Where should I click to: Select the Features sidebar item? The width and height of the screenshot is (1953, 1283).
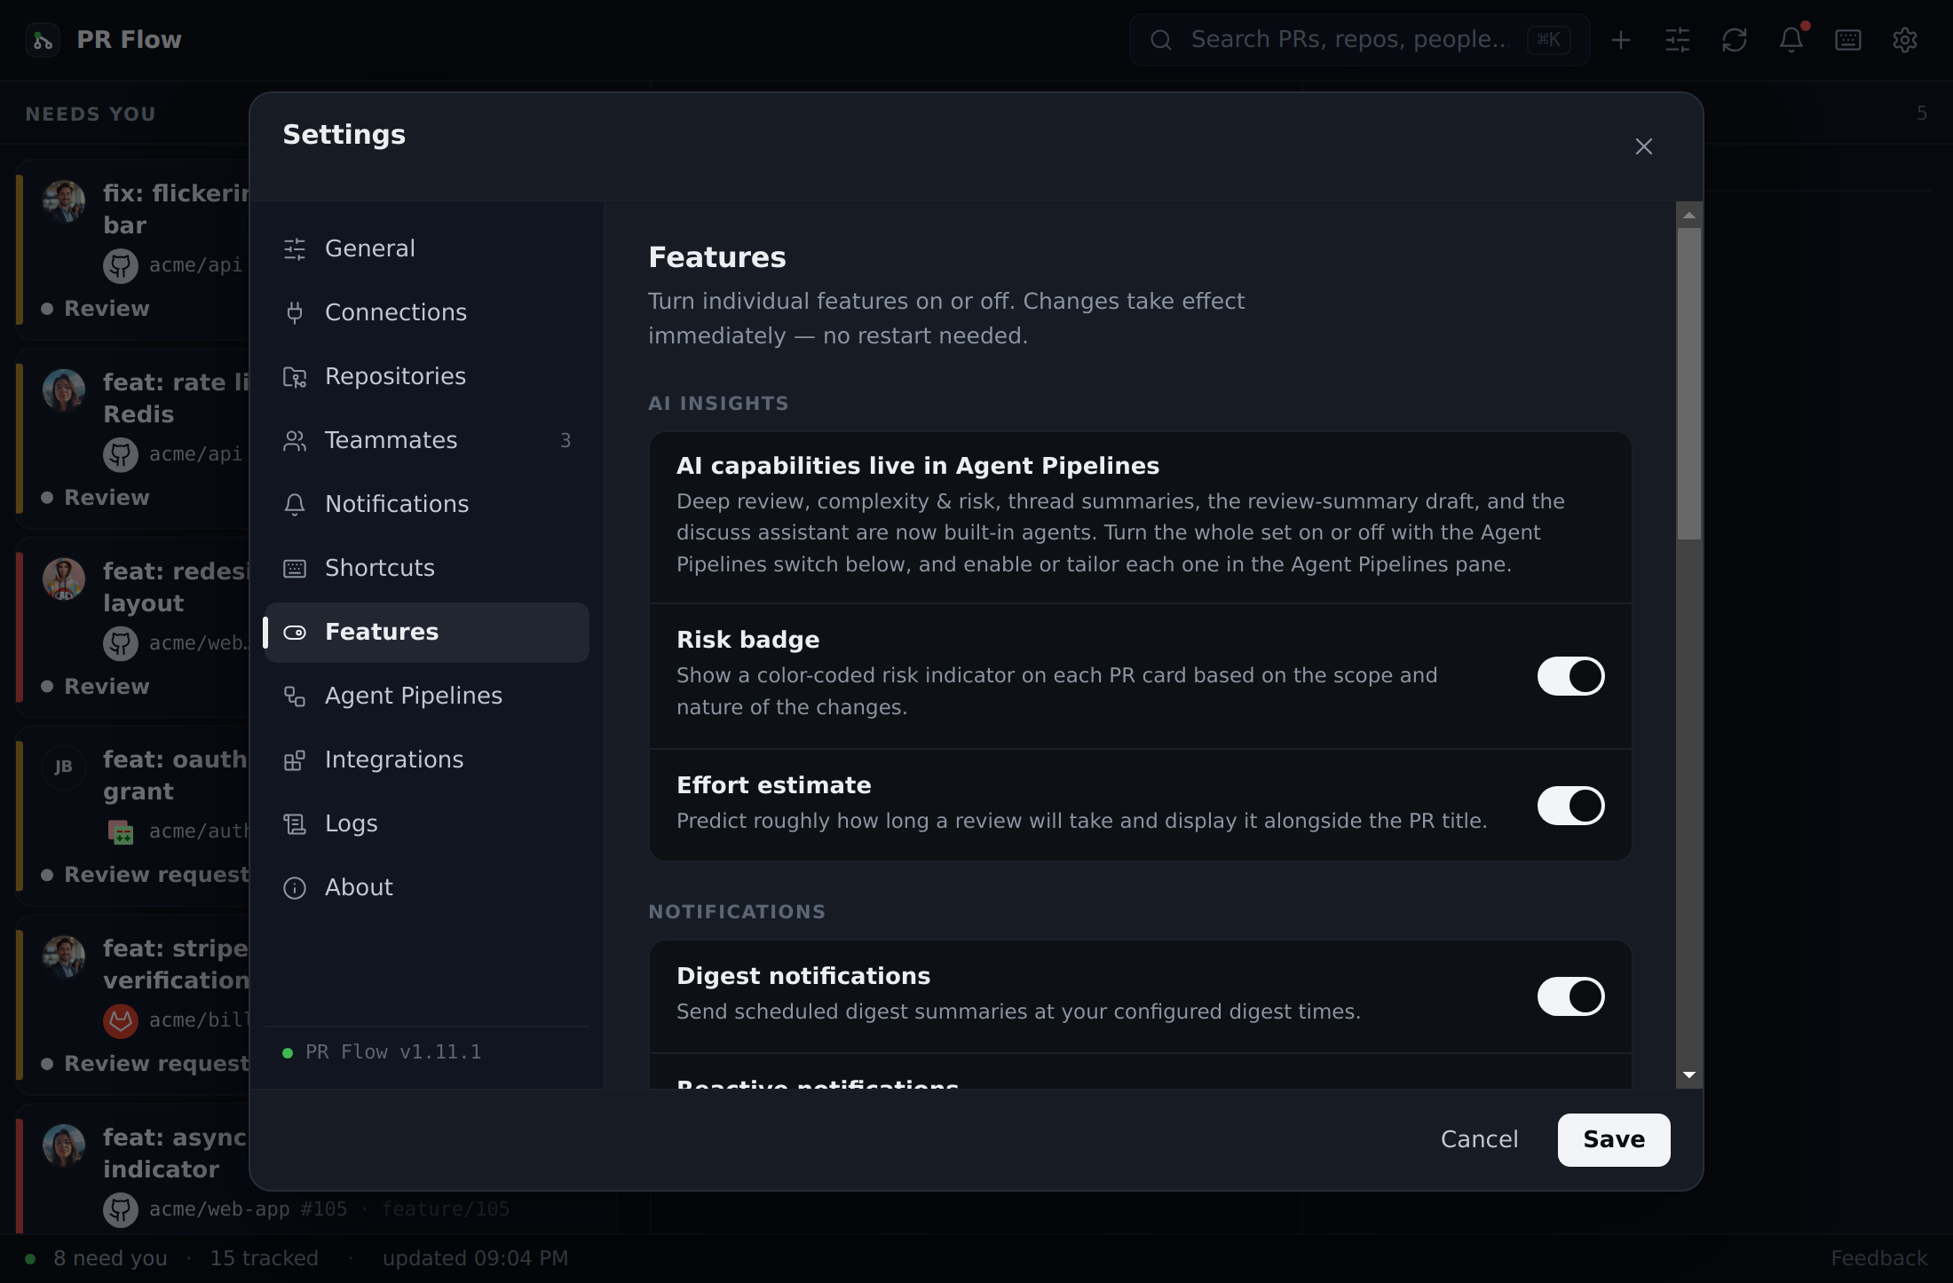(427, 633)
